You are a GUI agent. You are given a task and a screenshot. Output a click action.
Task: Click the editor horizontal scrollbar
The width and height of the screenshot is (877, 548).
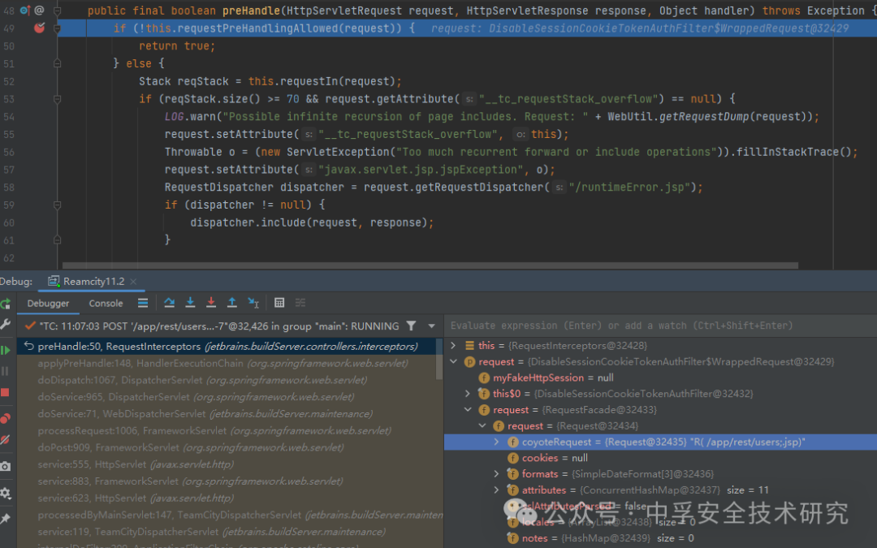pyautogui.click(x=430, y=265)
